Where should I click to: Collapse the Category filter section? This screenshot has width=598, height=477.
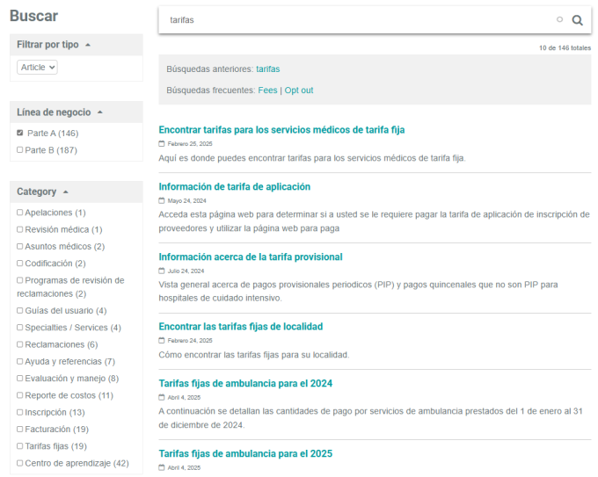coord(67,192)
